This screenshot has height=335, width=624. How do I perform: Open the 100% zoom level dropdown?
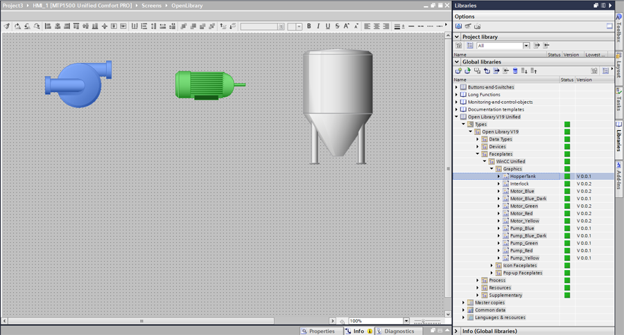tap(406, 321)
